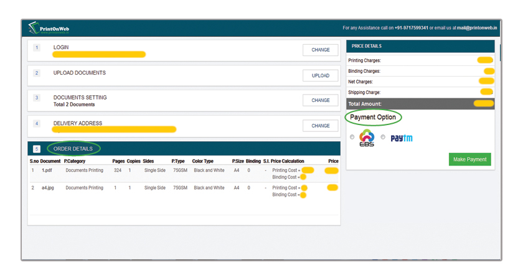Click the 'Net Charges:' label
Viewport: 523px width, 280px height.
point(360,82)
